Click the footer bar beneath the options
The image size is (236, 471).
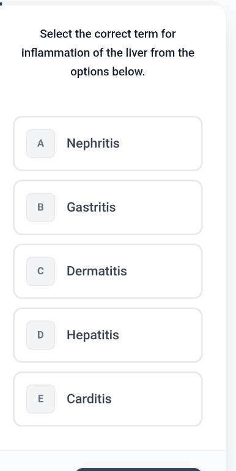pyautogui.click(x=113, y=461)
